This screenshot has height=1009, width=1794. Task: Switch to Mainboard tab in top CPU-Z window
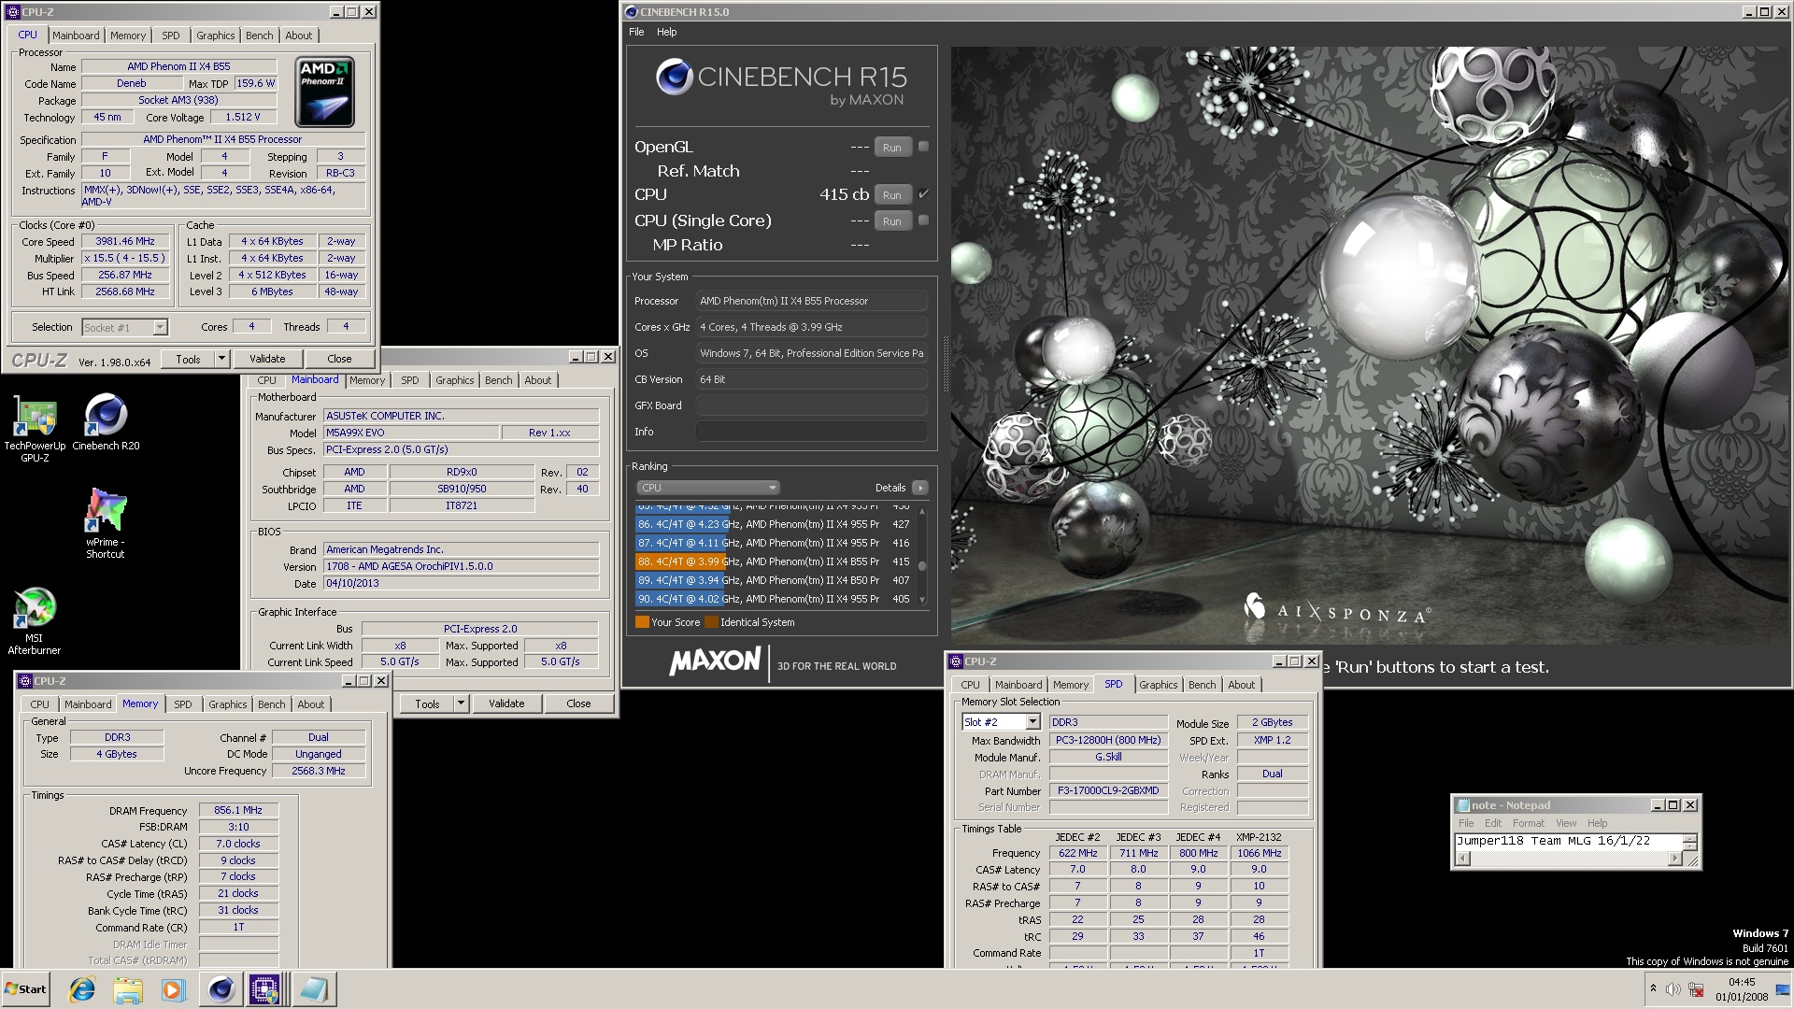[76, 36]
